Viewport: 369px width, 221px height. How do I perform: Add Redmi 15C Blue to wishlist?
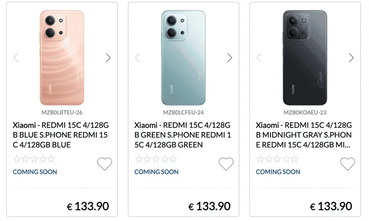(105, 164)
